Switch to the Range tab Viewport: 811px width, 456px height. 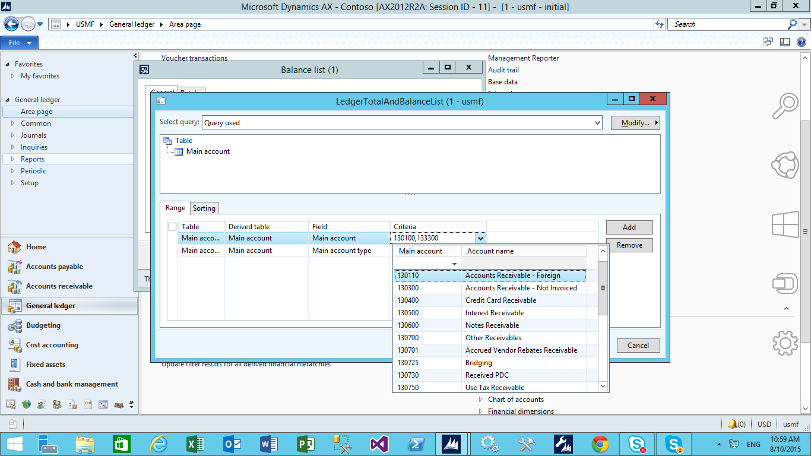(175, 208)
